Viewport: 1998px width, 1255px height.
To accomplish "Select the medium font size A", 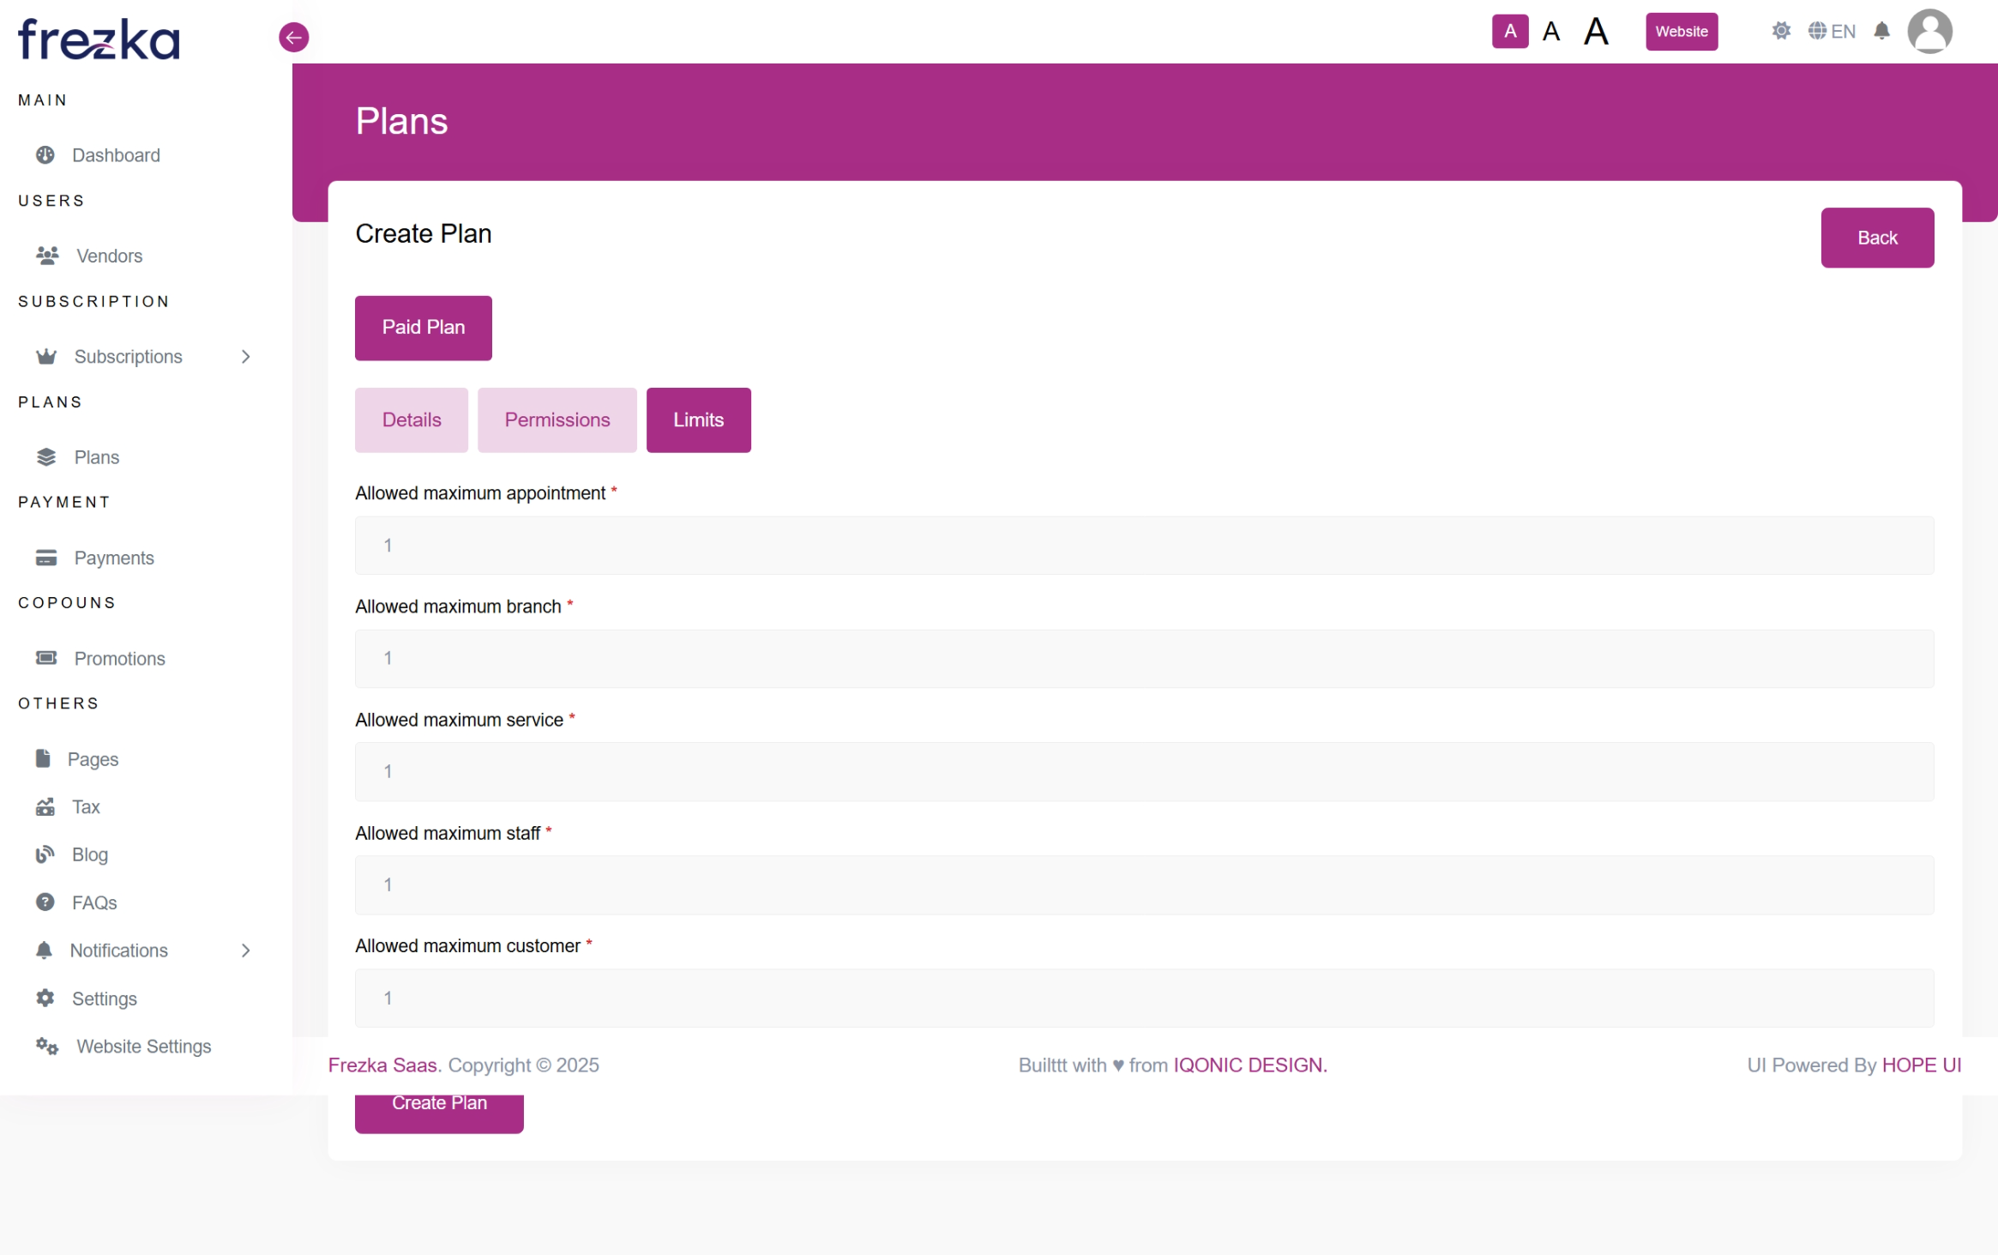I will [x=1551, y=32].
